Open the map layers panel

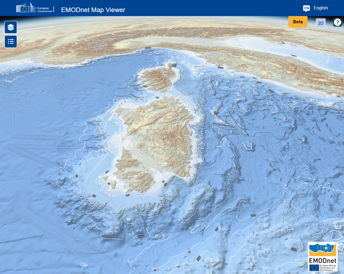11,27
